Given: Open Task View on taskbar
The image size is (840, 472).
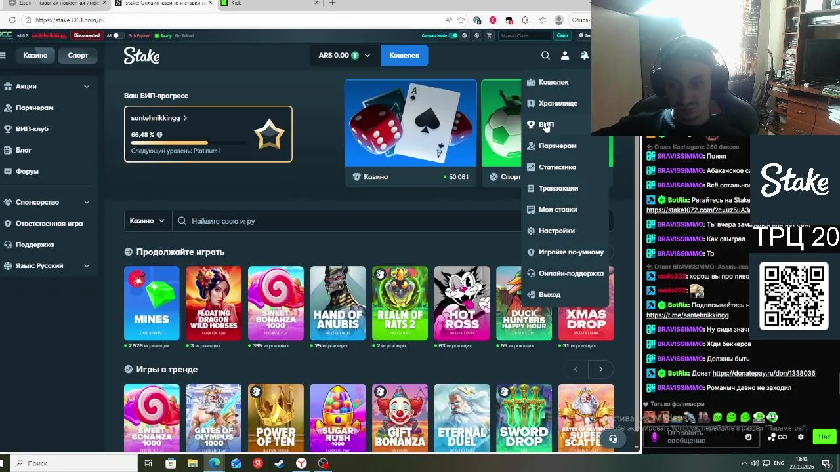Looking at the screenshot, I should pos(148,463).
